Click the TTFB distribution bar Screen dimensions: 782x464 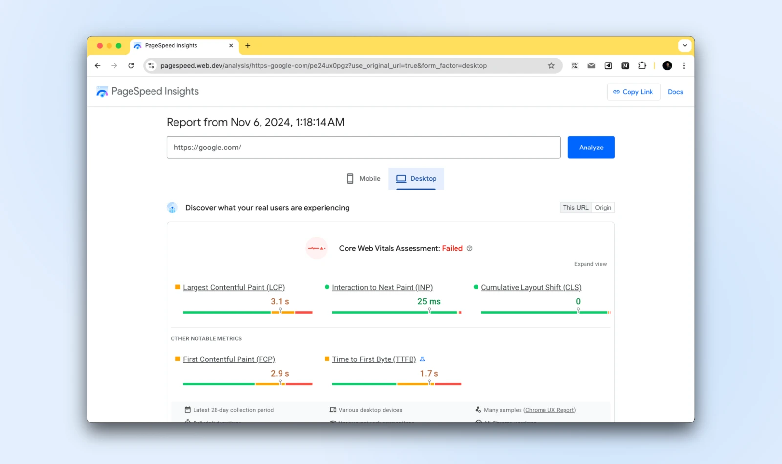[x=396, y=384]
